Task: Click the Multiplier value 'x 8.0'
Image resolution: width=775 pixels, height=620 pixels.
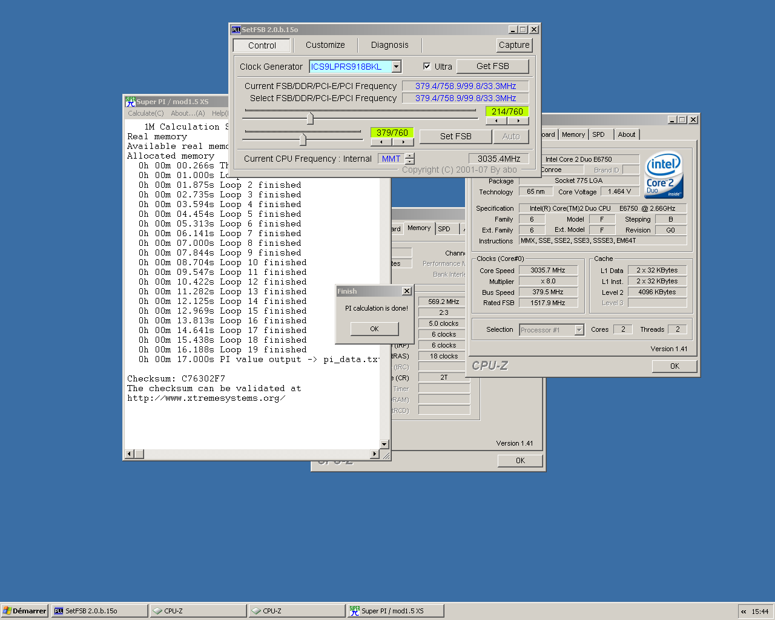Action: coord(548,282)
